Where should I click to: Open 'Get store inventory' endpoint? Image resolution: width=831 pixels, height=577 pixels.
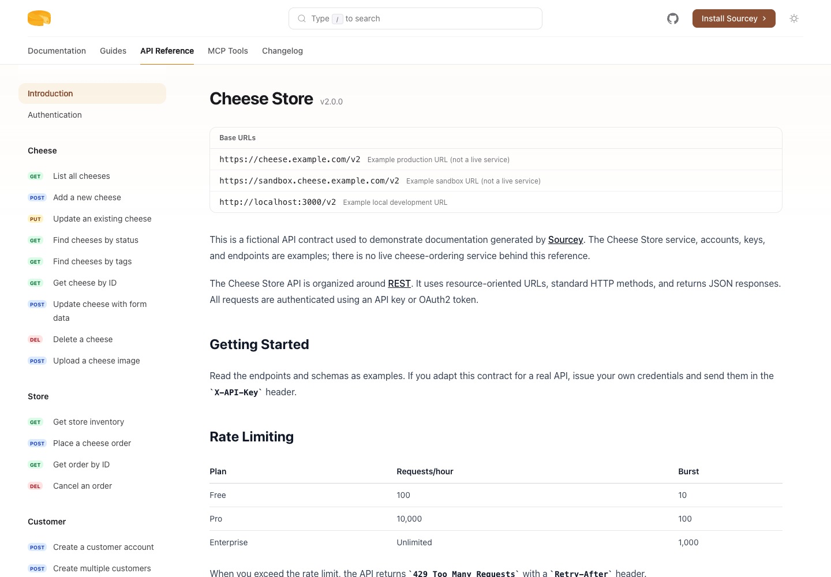[92, 422]
